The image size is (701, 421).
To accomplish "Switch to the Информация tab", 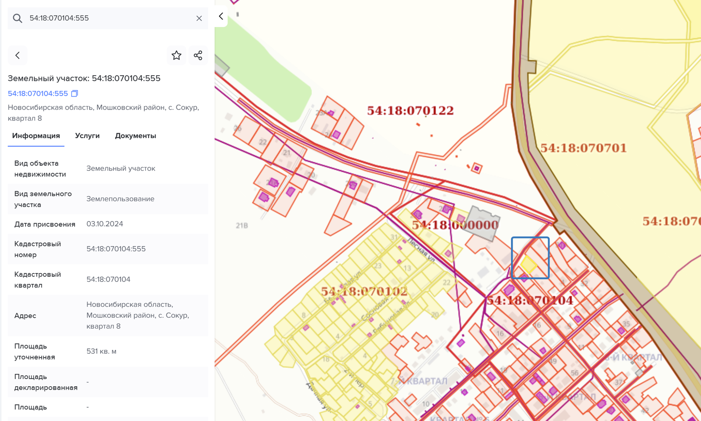I will point(36,136).
